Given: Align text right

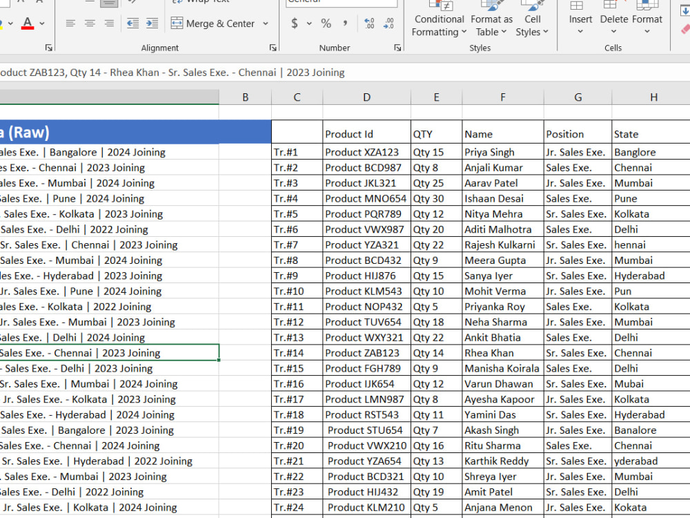Looking at the screenshot, I should 109,23.
